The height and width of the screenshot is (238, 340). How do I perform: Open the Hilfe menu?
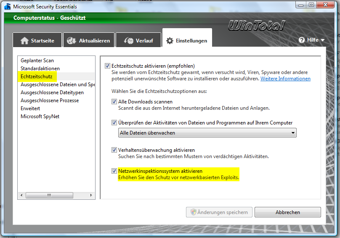pyautogui.click(x=311, y=40)
